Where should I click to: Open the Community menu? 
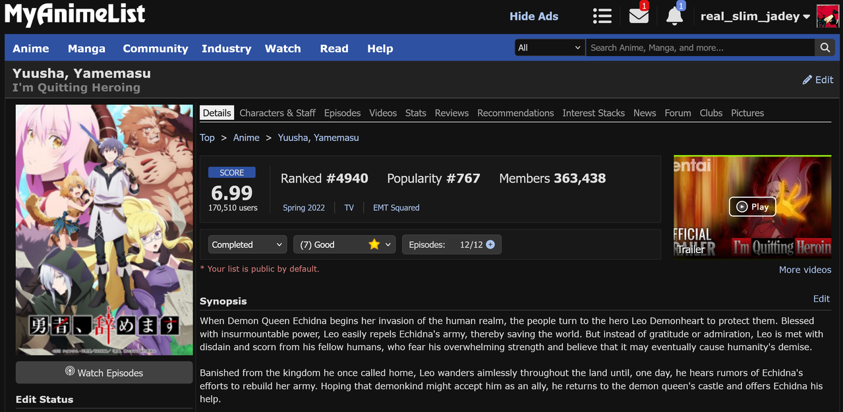156,48
